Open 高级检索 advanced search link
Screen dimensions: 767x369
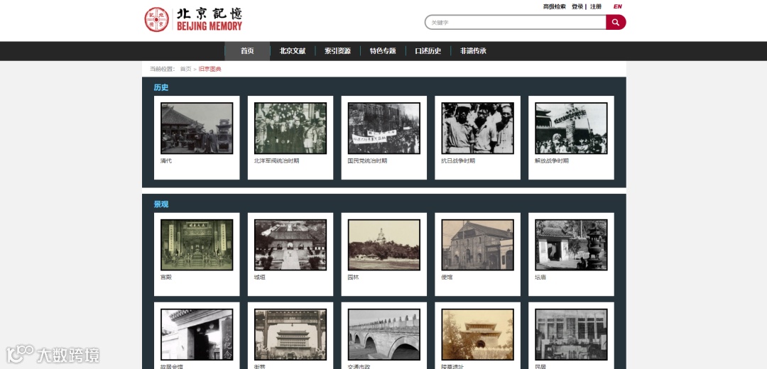(x=554, y=7)
